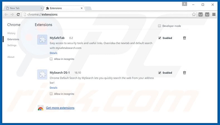Image resolution: width=220 pixels, height=125 pixels.
Task: Open Details link for MySafeTab
Action: pyautogui.click(x=53, y=53)
